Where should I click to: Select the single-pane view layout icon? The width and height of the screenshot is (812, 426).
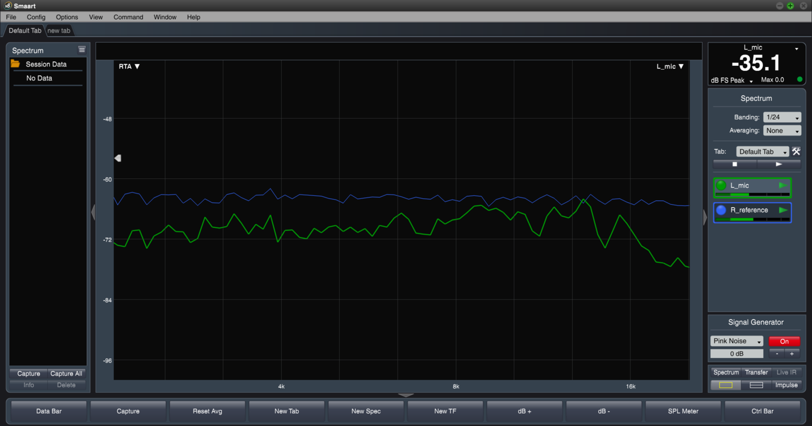[x=726, y=385]
